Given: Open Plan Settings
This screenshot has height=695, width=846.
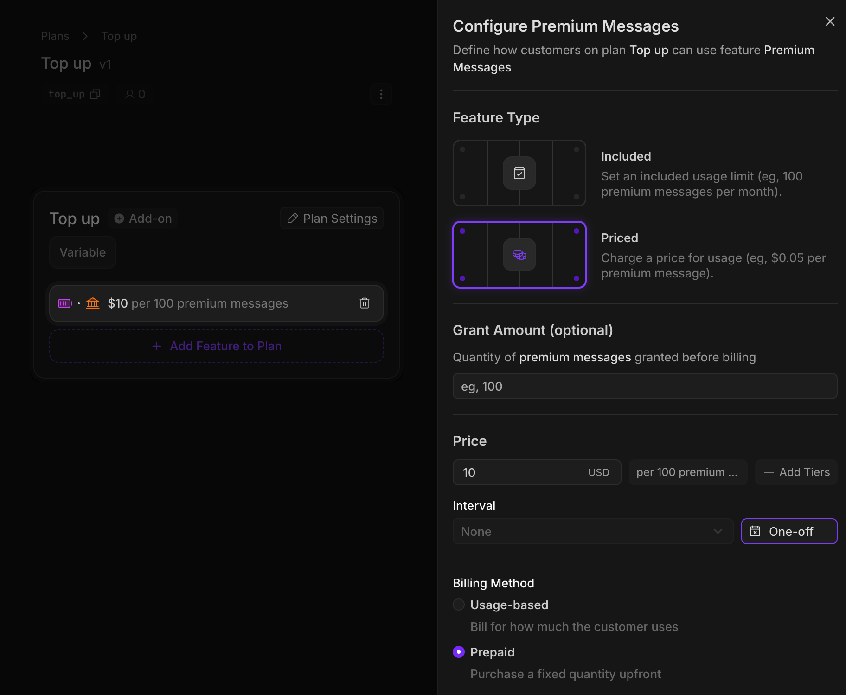Looking at the screenshot, I should click(x=332, y=219).
